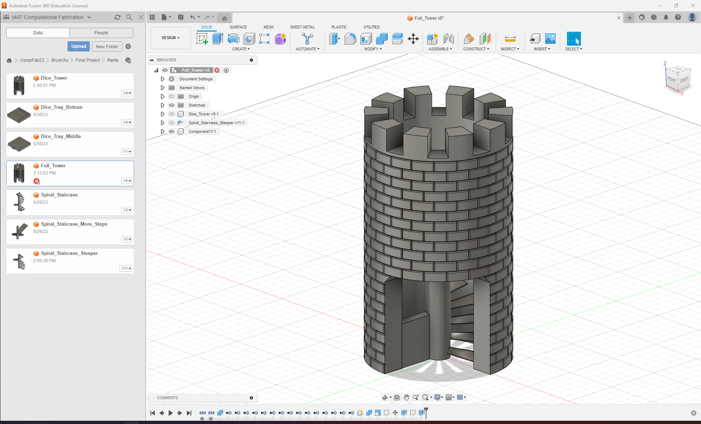This screenshot has height=424, width=701.
Task: Open the People panel tab
Action: (x=101, y=33)
